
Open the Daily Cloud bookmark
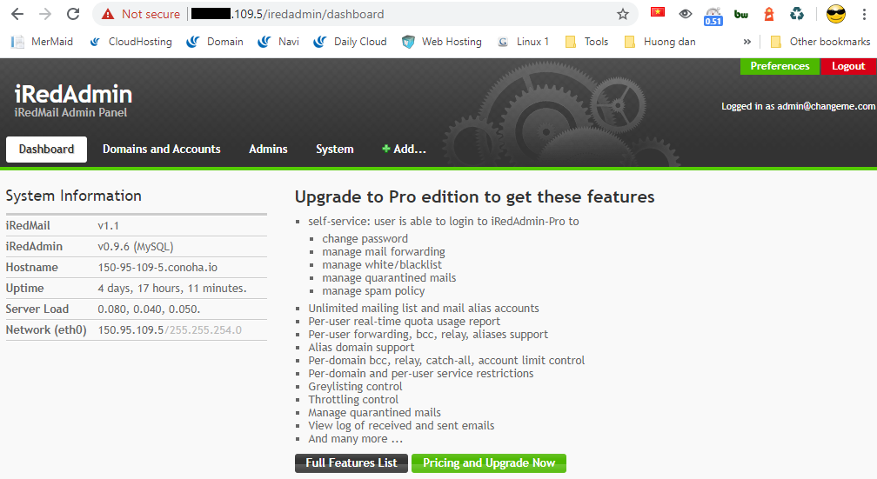coord(351,42)
